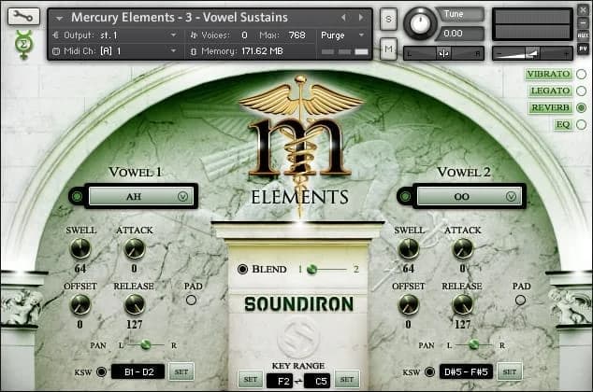This screenshot has height=392, width=593.
Task: Click the Tune value 0.00 field
Action: pyautogui.click(x=460, y=34)
